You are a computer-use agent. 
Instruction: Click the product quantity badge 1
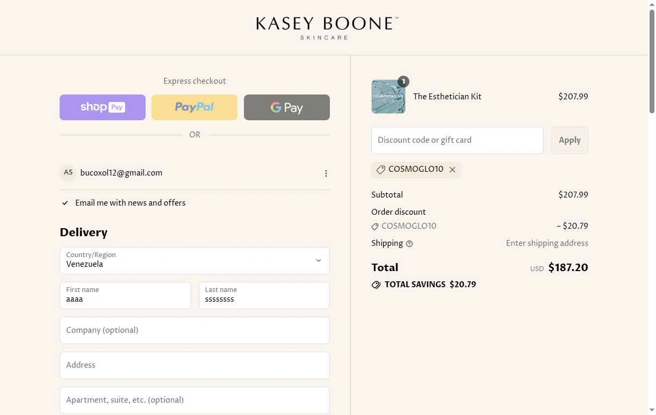[x=403, y=81]
